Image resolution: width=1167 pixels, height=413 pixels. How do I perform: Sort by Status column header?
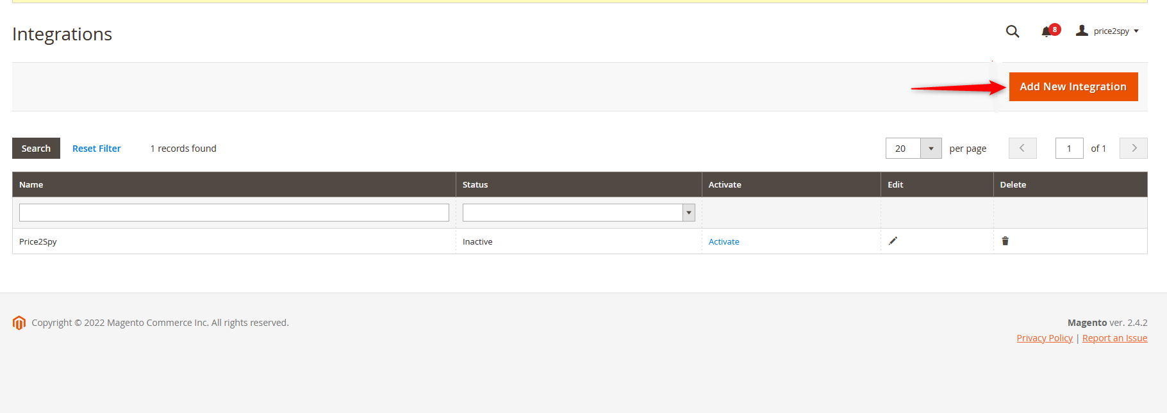tap(579, 184)
